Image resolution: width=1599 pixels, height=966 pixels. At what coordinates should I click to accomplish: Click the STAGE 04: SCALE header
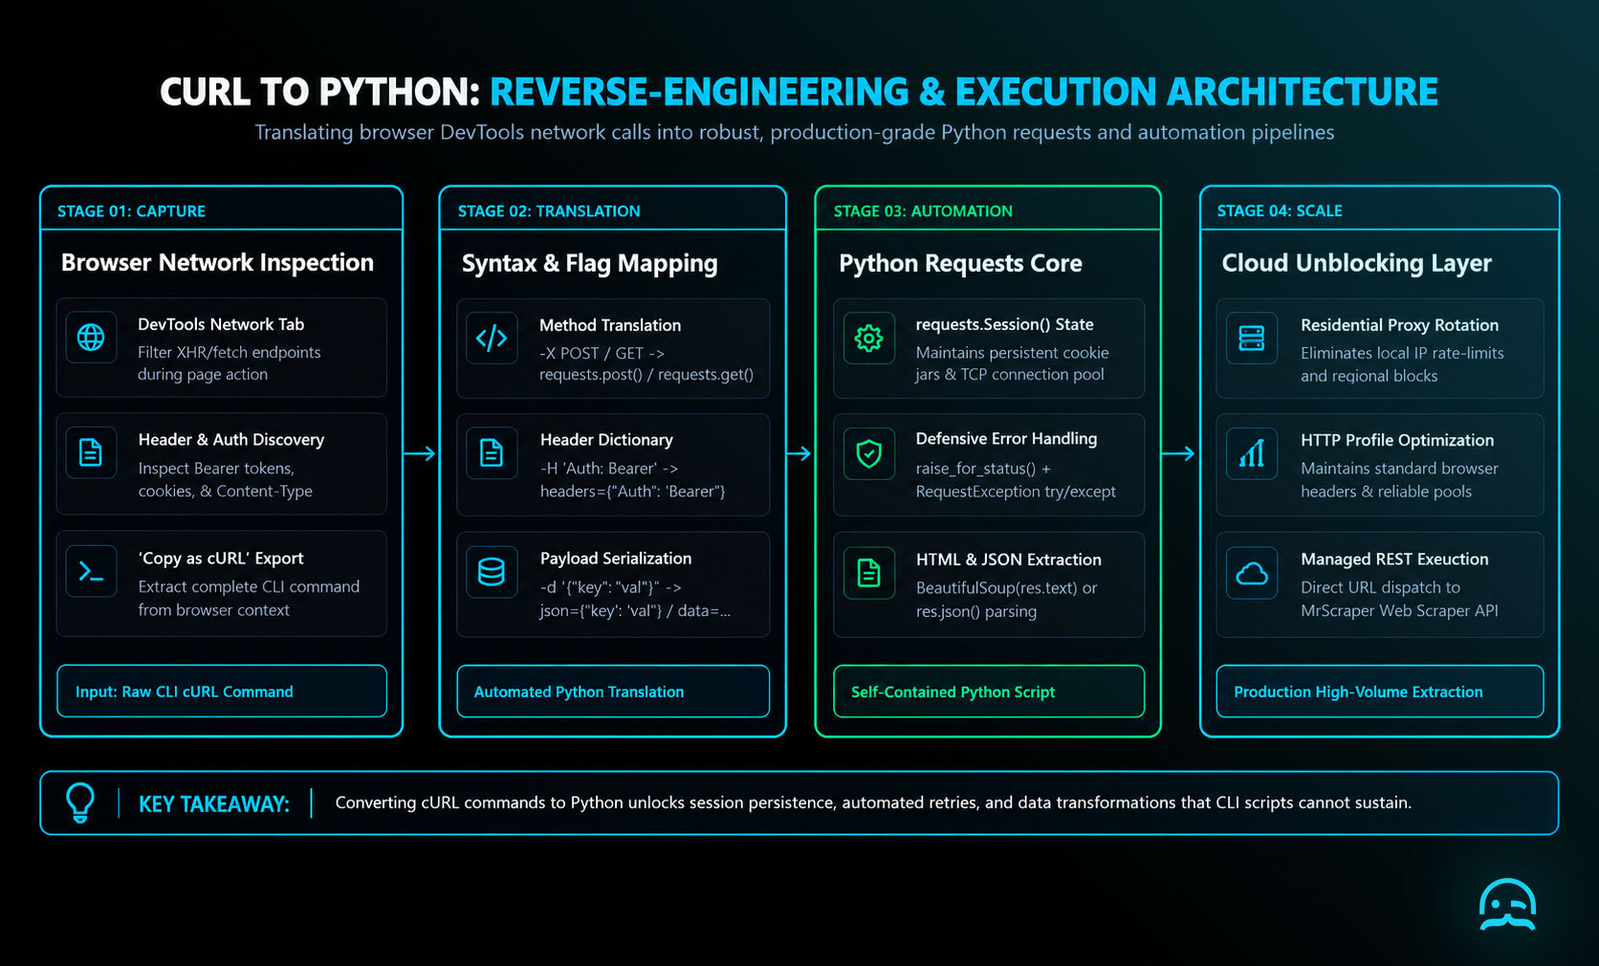[1280, 210]
